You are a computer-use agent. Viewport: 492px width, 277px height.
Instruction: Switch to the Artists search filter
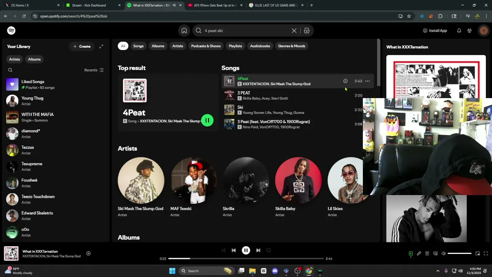coord(178,46)
